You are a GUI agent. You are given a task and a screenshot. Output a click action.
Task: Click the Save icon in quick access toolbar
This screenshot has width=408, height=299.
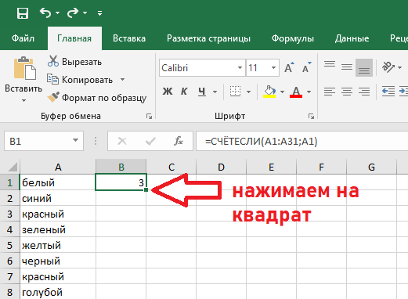[23, 13]
